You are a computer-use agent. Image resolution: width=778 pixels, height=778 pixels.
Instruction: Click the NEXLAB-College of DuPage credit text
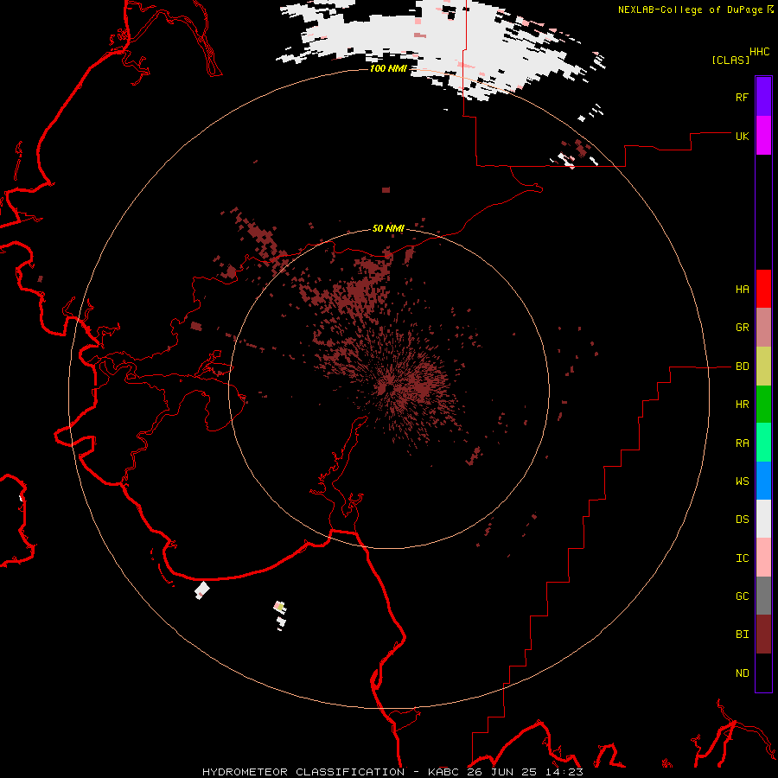pyautogui.click(x=690, y=10)
